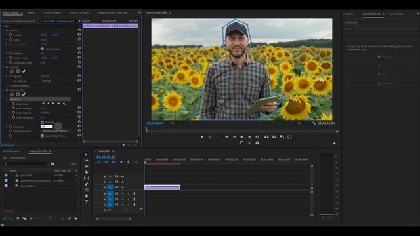Track selected mask backward
Screen dimensions: 420x236
(x=48, y=104)
